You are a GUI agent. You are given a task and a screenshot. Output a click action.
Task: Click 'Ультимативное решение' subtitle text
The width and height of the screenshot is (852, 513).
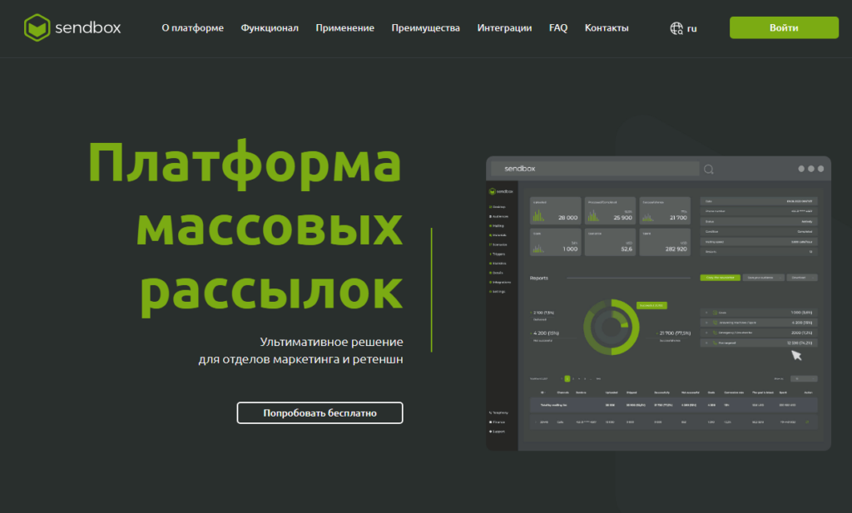pyautogui.click(x=331, y=342)
